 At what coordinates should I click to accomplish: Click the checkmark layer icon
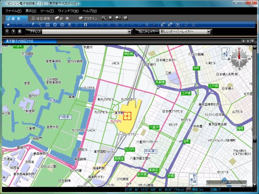click(178, 25)
